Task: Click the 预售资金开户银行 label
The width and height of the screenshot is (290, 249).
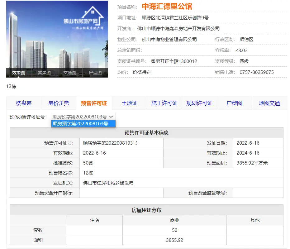Action: (x=54, y=193)
